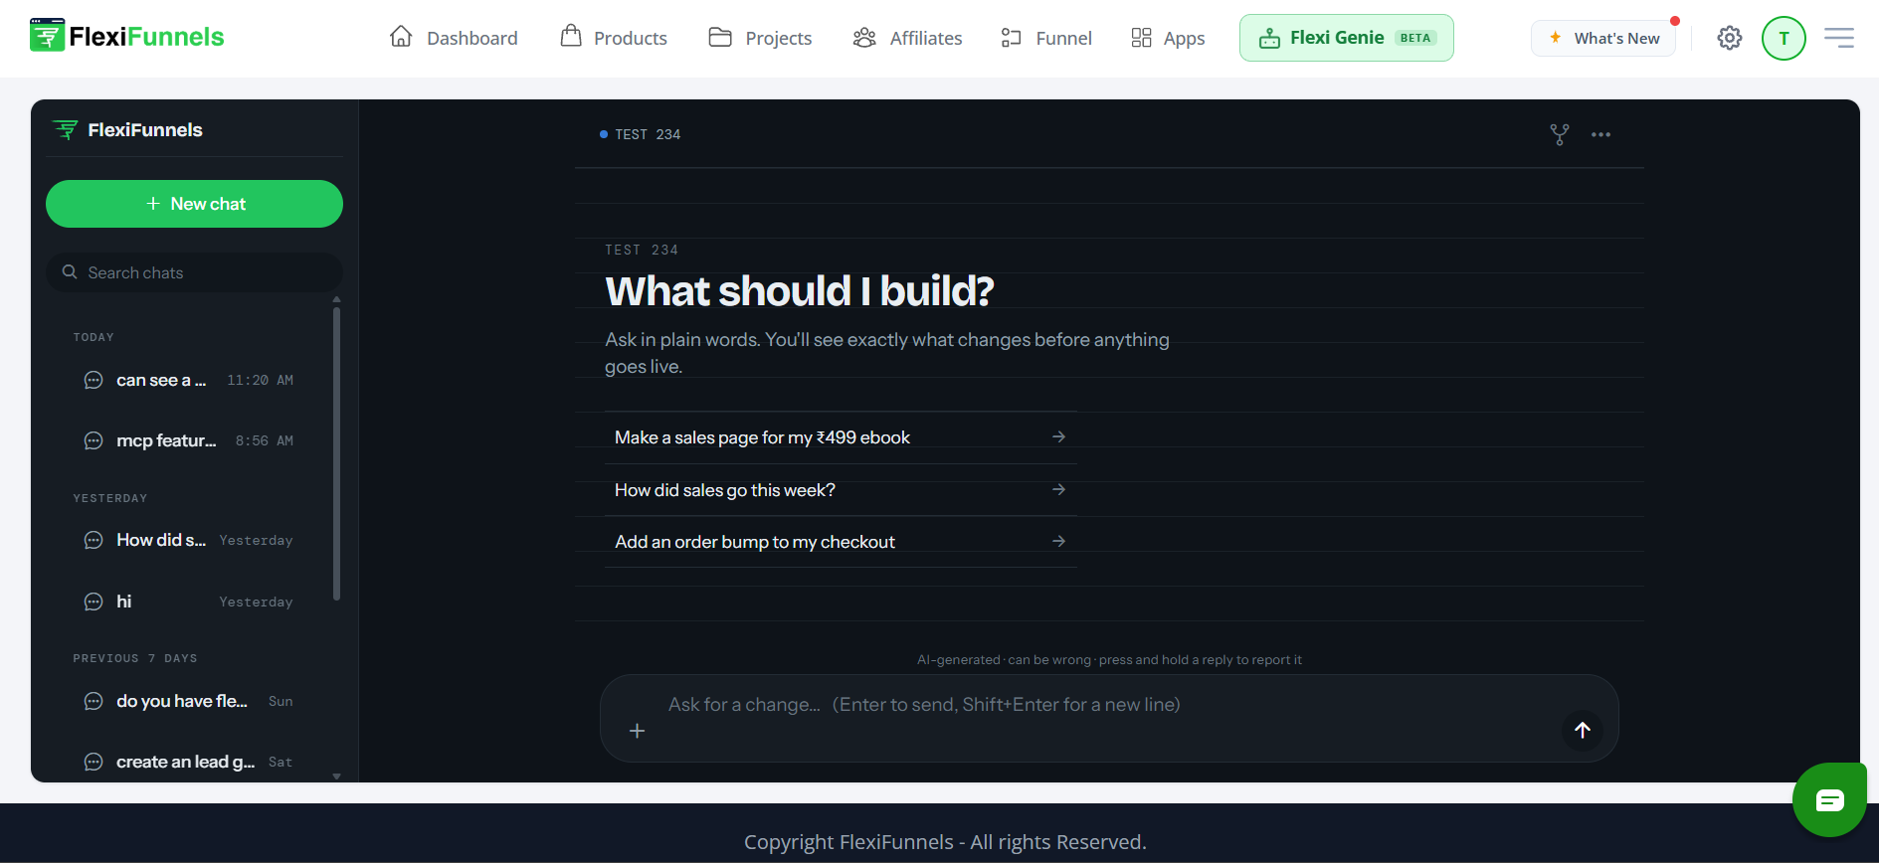Click the Dashboard home icon
Image resolution: width=1879 pixels, height=863 pixels.
(401, 37)
